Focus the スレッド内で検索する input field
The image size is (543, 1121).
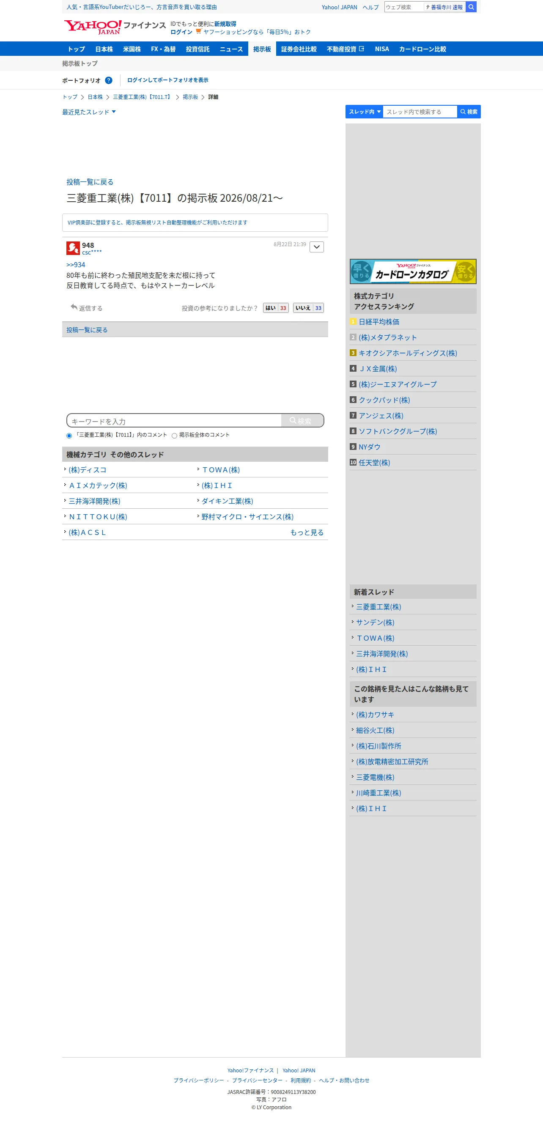(420, 112)
